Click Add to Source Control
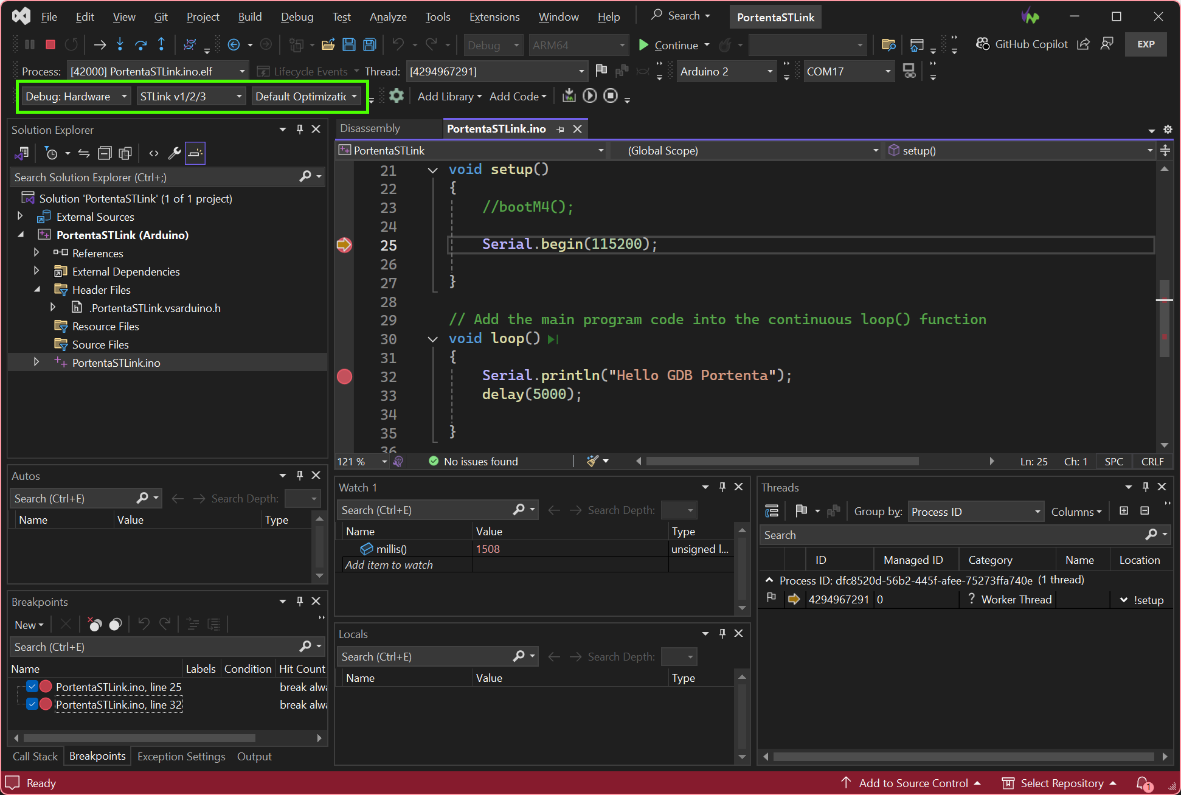 911,783
